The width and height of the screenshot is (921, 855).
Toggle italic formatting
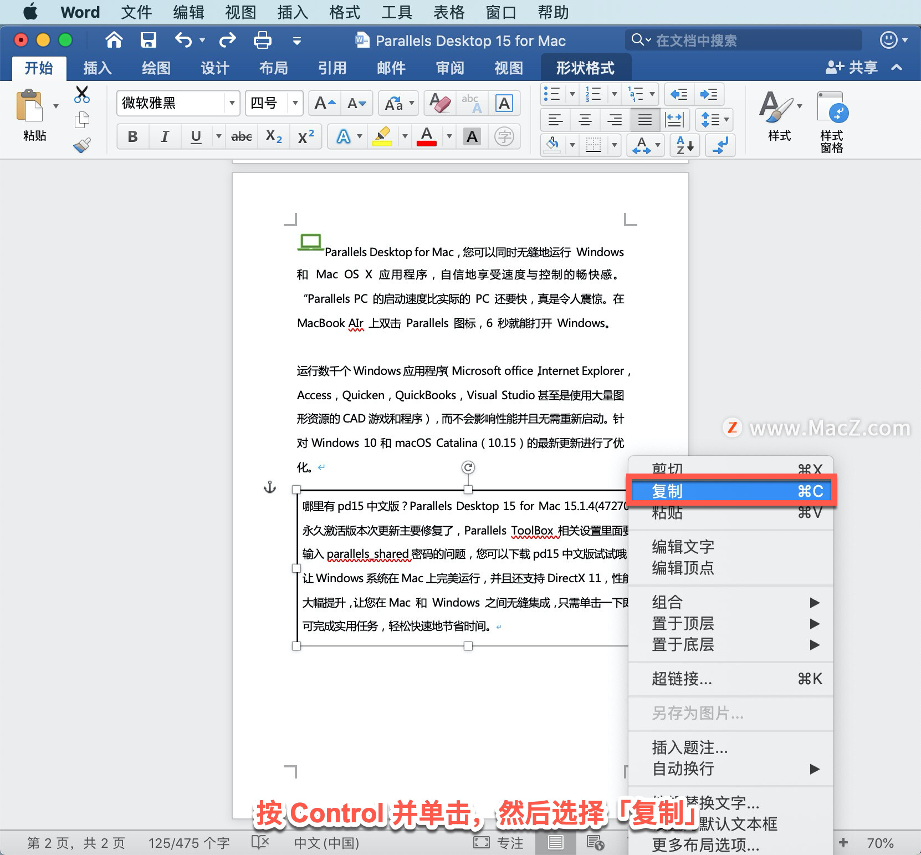165,136
